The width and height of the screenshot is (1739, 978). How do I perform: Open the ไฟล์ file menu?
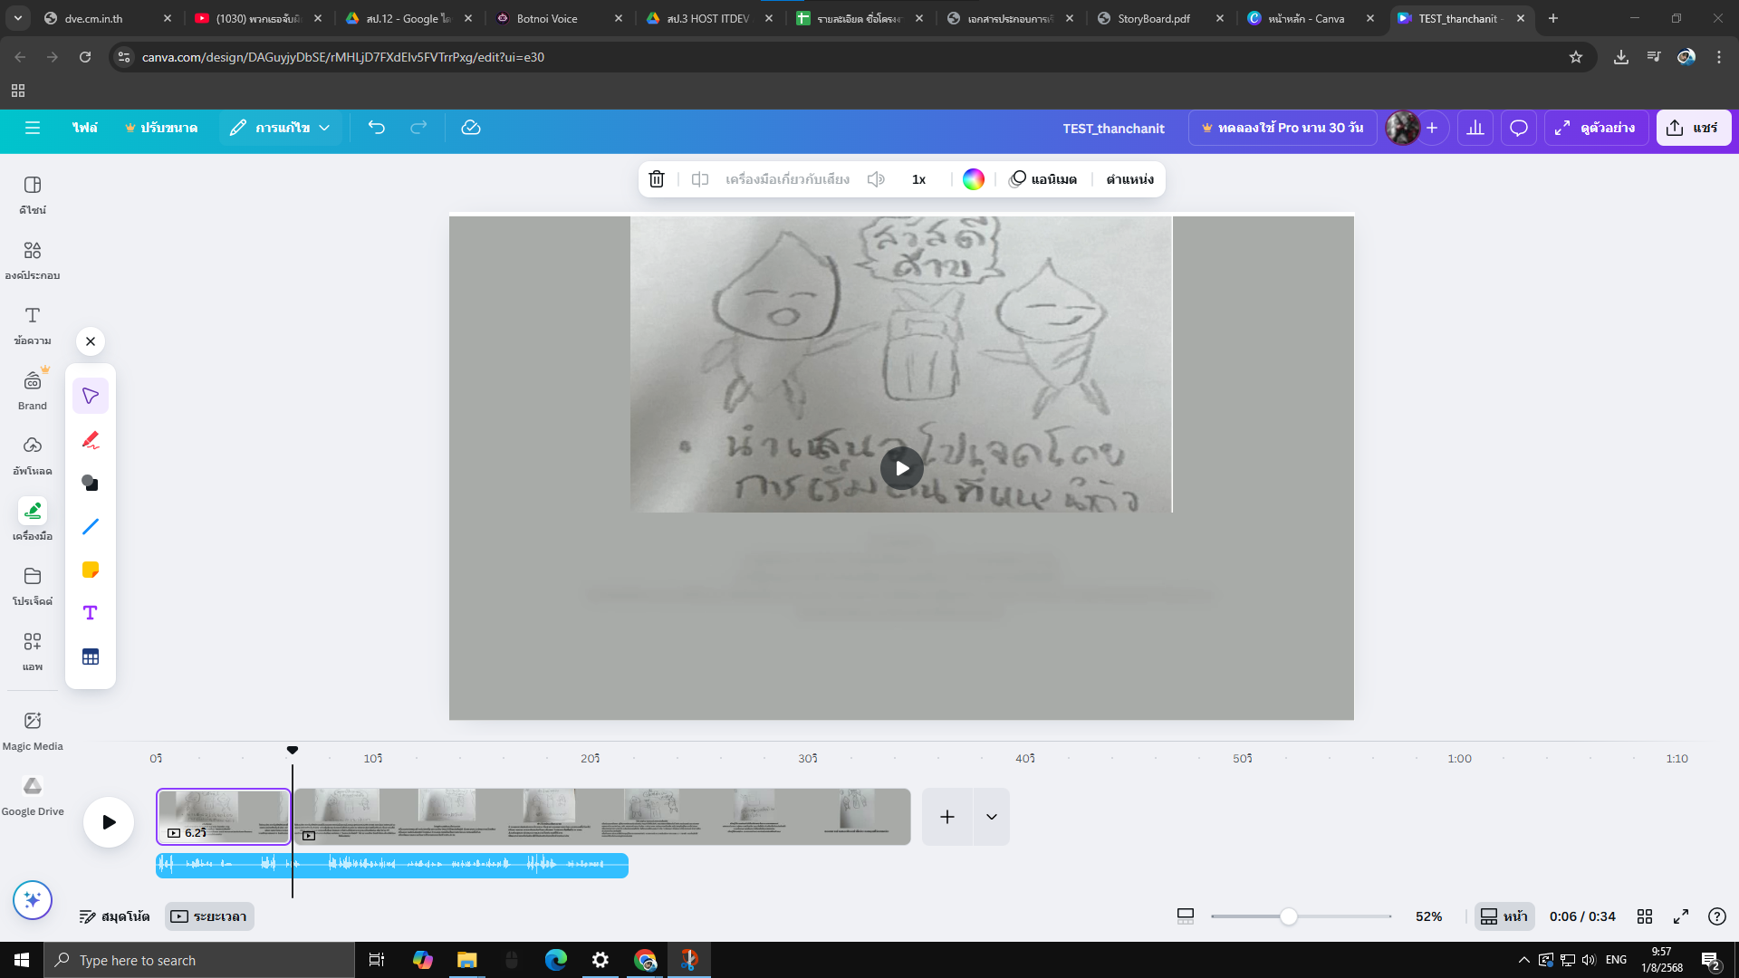(85, 128)
